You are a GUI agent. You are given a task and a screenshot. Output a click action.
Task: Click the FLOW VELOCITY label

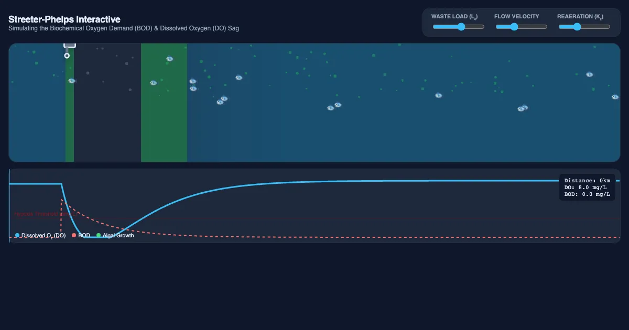[516, 17]
